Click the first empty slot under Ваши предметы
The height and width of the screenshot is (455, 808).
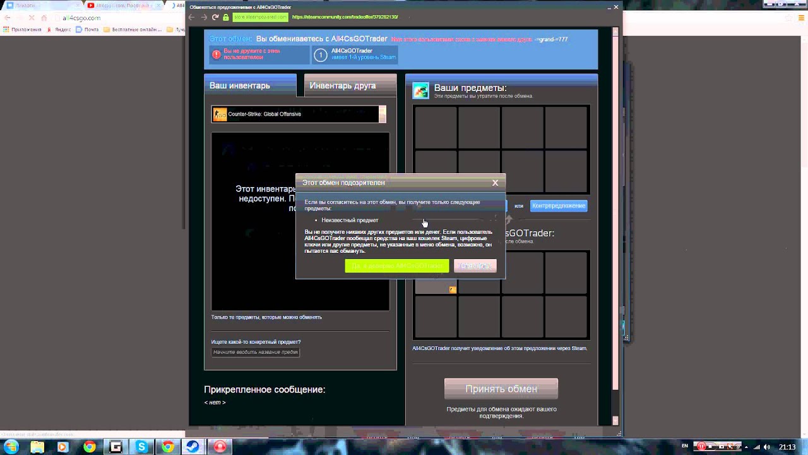tap(436, 127)
